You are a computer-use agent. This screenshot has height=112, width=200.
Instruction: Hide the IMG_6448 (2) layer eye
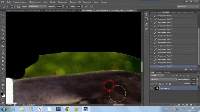coord(152,88)
